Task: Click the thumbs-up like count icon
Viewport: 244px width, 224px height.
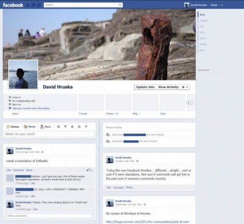Action: 89,170
